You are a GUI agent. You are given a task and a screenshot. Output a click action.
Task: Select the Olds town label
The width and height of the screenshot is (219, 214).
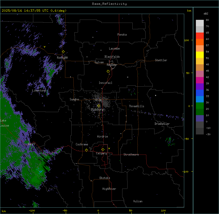pos(99,100)
